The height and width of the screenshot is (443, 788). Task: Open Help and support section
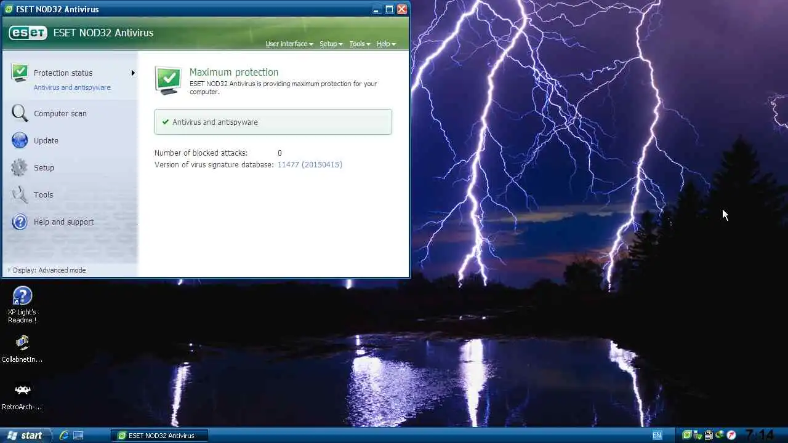(64, 221)
